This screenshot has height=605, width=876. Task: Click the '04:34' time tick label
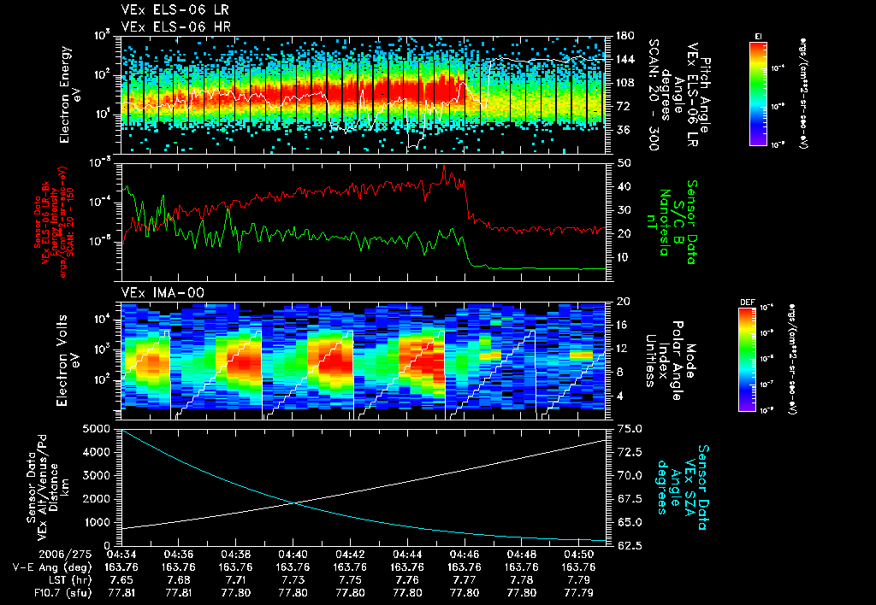coord(121,555)
